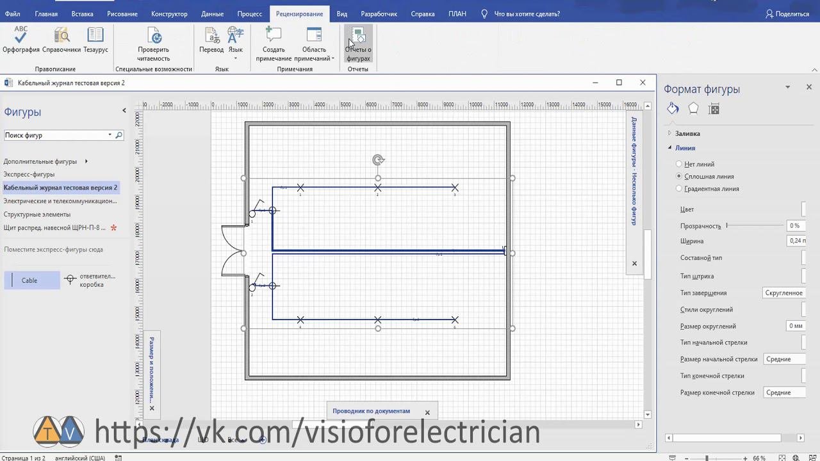Select the Экспресс-фигуры stencil
Viewport: 820px width, 461px height.
tap(29, 174)
